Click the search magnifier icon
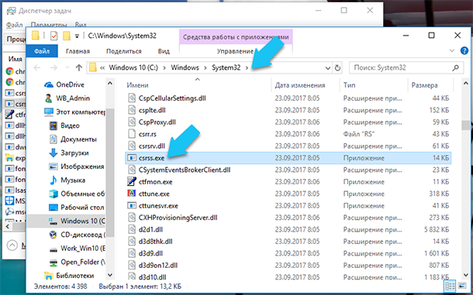The width and height of the screenshot is (473, 295). [455, 68]
